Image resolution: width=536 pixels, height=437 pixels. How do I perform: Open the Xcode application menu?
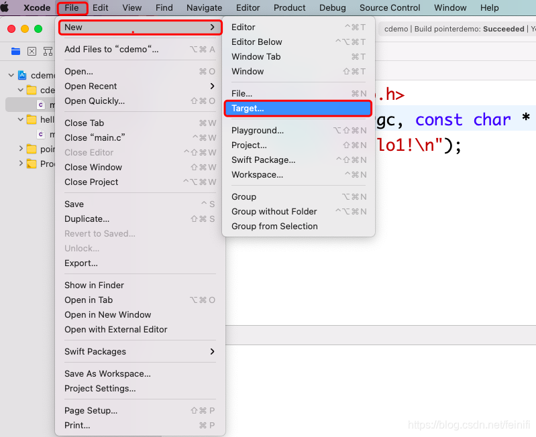coord(37,7)
